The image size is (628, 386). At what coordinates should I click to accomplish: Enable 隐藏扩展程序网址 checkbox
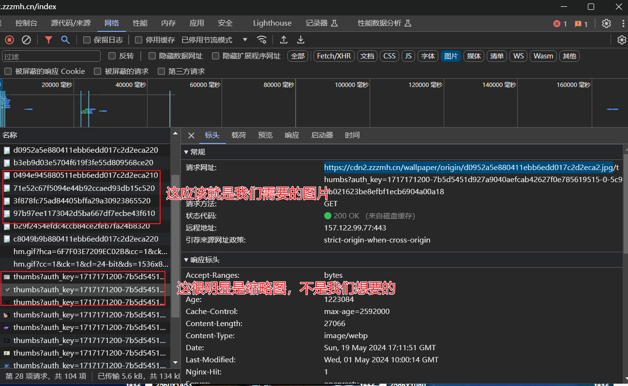[216, 56]
